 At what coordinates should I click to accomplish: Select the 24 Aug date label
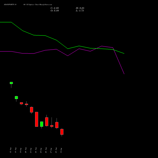[36, 150]
